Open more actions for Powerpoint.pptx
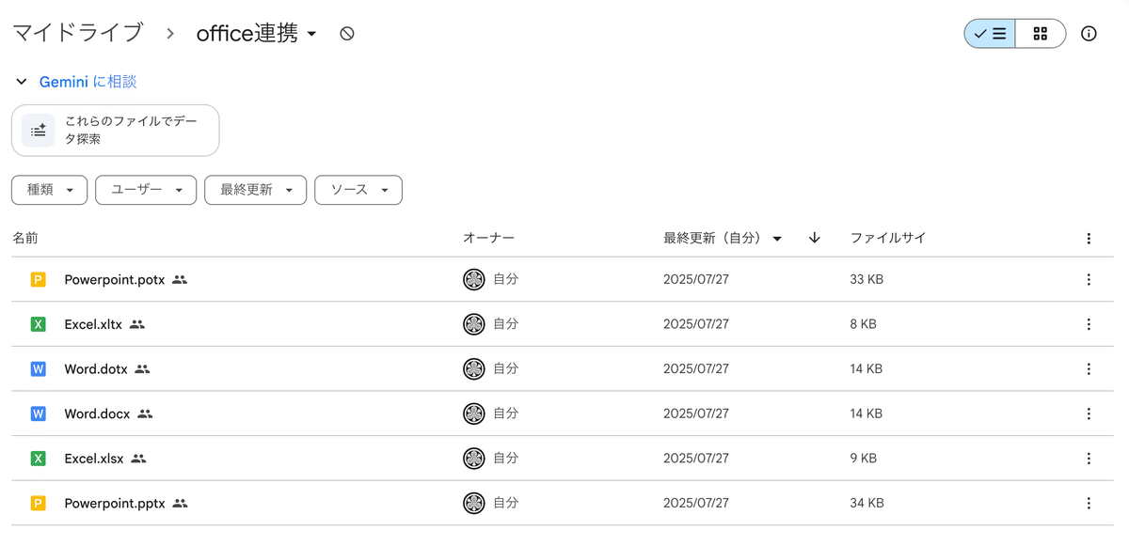Screen dimensions: 1129x546 point(1089,504)
